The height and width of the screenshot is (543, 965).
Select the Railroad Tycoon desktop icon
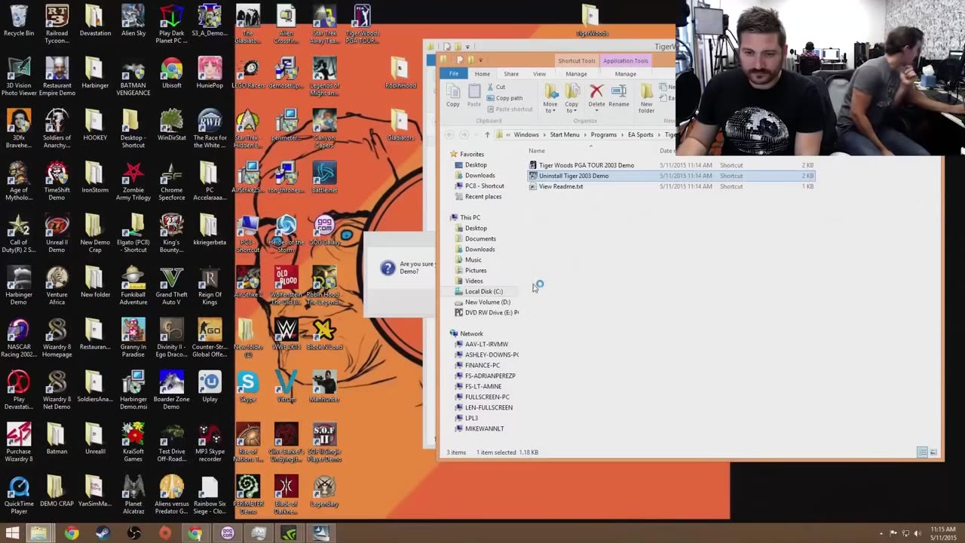(57, 24)
